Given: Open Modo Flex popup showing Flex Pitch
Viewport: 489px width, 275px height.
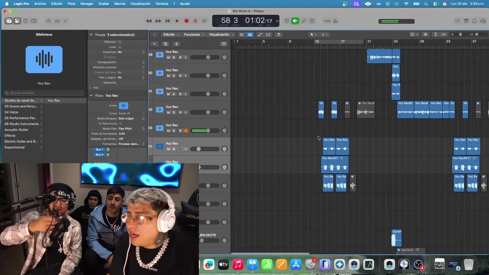Looking at the screenshot, I should 131,129.
